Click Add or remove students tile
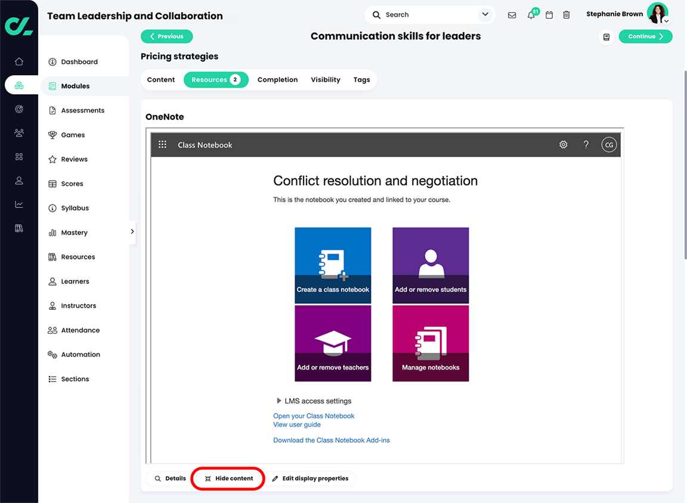This screenshot has width=687, height=503. pyautogui.click(x=431, y=265)
